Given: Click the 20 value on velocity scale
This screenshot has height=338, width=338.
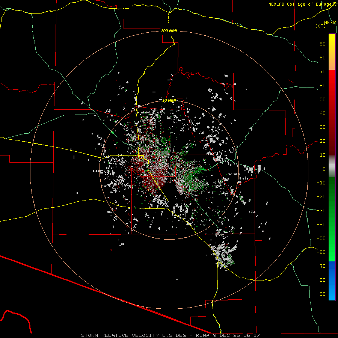Looking at the screenshot, I should click(x=323, y=141).
